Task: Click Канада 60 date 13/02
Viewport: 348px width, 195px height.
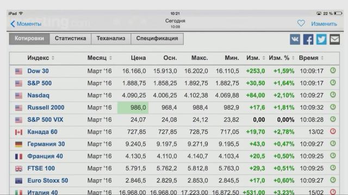Action: click(316, 132)
